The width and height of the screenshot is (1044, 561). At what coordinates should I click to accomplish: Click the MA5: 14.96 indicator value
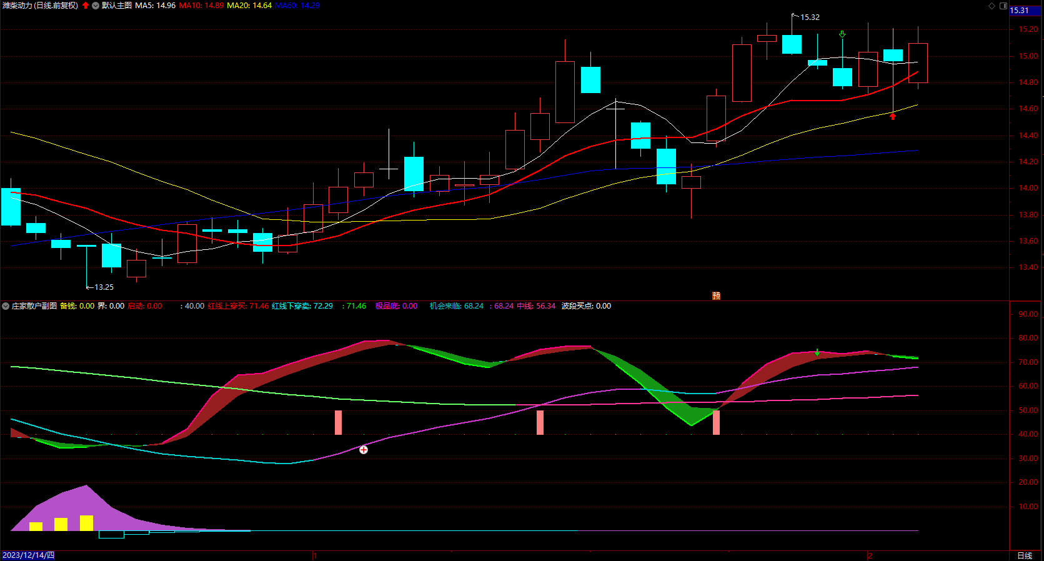[x=156, y=6]
